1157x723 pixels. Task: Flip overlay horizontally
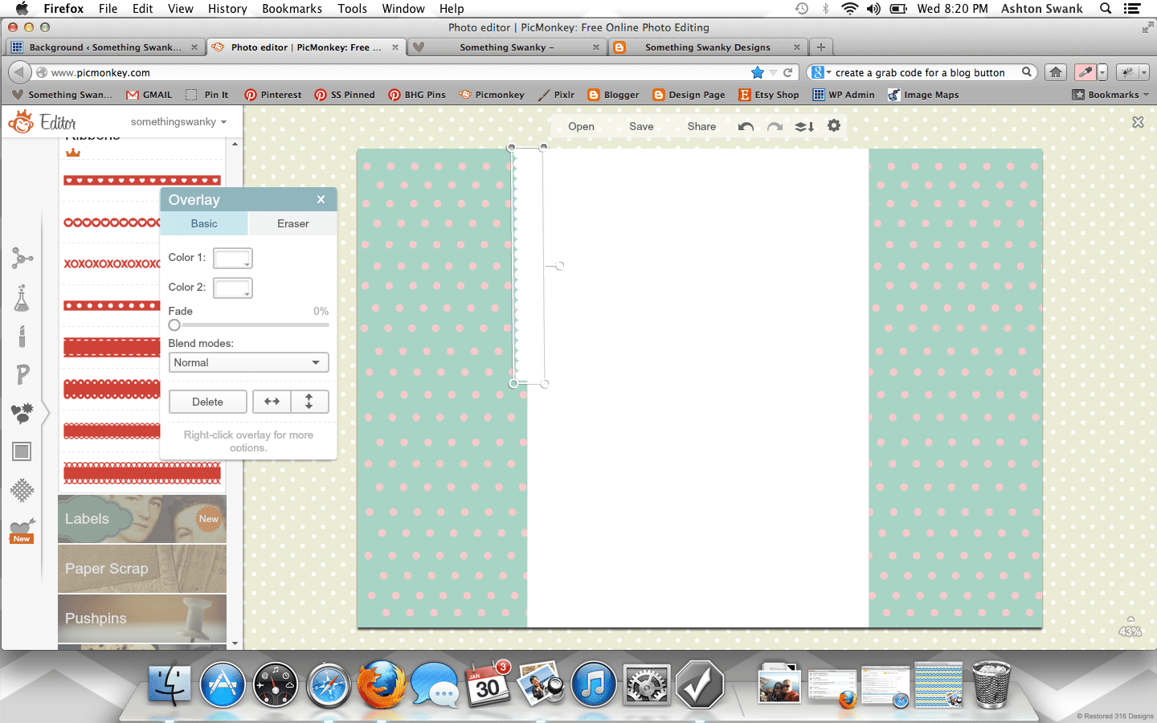[x=272, y=402]
